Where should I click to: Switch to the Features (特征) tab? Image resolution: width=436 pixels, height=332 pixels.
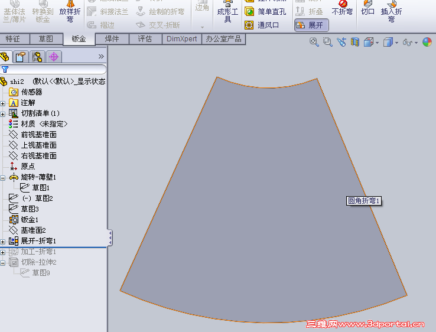pyautogui.click(x=13, y=38)
